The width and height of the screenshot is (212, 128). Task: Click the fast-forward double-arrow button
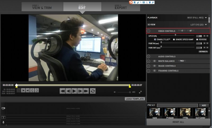point(86,91)
